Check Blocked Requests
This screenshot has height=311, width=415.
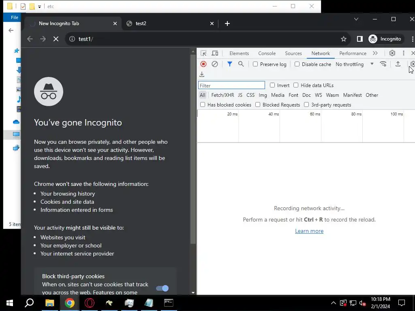pos(258,104)
